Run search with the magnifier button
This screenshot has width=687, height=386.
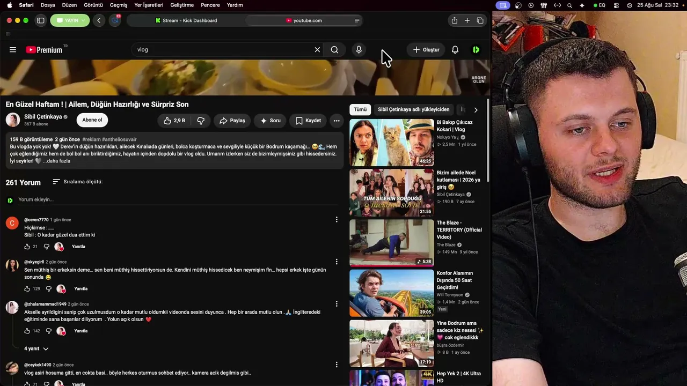point(334,50)
